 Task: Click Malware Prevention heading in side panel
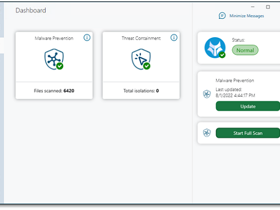234,81
